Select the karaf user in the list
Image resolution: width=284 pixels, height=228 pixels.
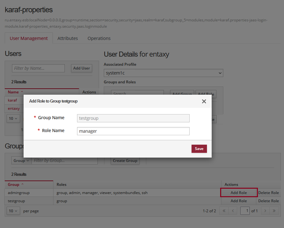[x=13, y=100]
